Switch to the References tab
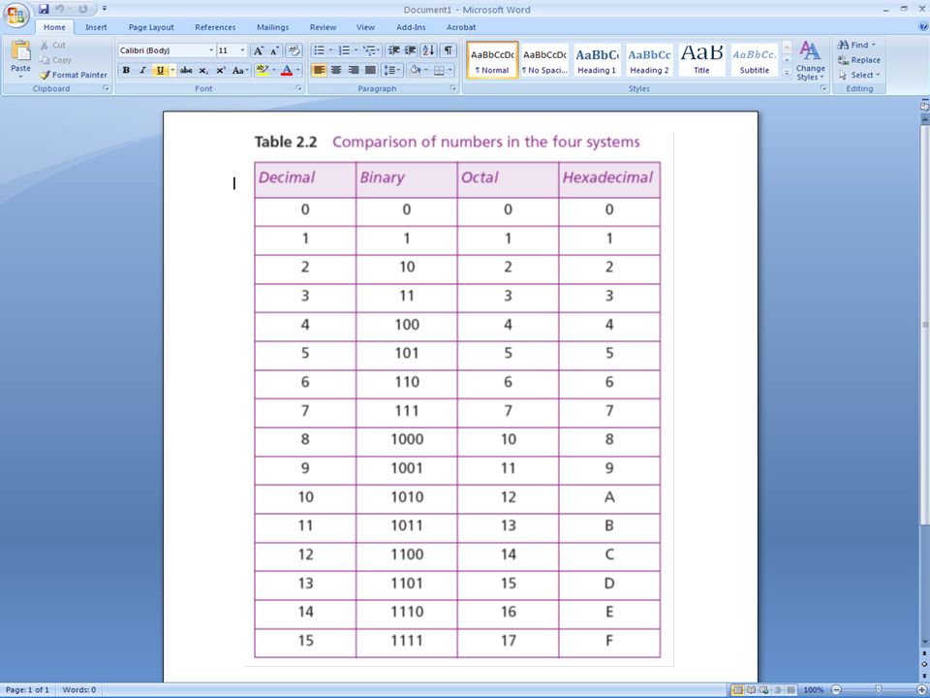Screen dimensions: 930x698 click(x=215, y=27)
